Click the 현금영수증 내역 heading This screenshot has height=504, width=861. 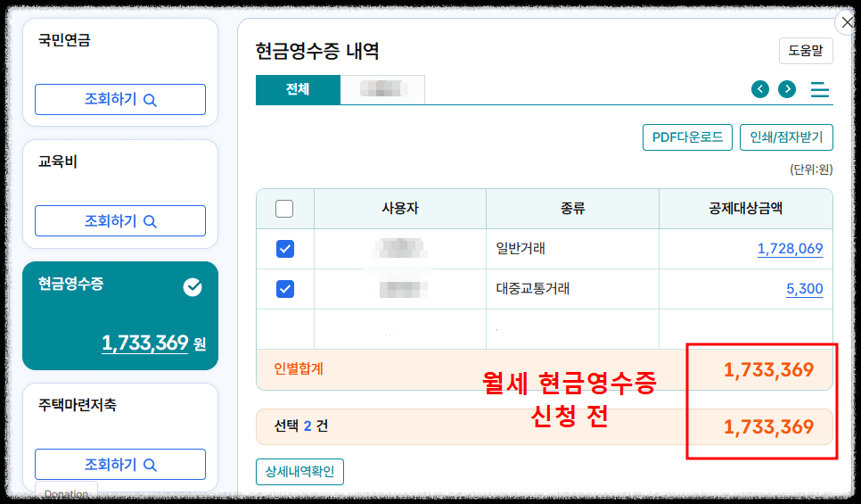[316, 51]
